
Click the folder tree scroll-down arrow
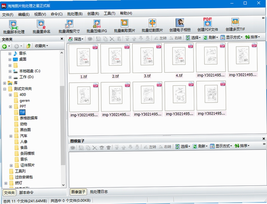point(63,185)
